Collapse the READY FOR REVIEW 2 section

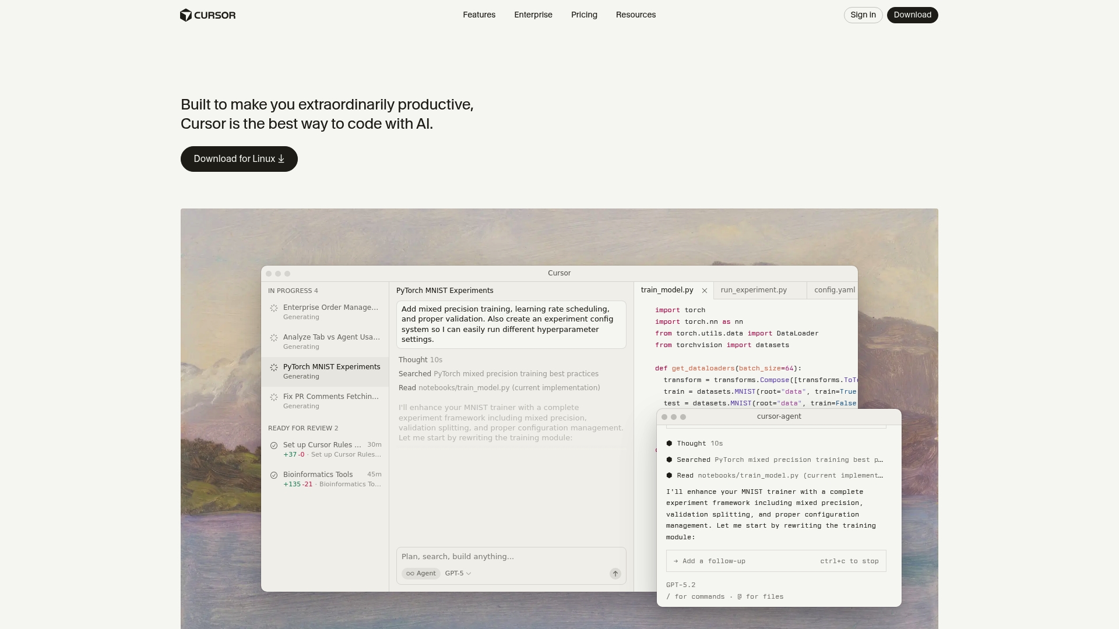[x=303, y=428]
